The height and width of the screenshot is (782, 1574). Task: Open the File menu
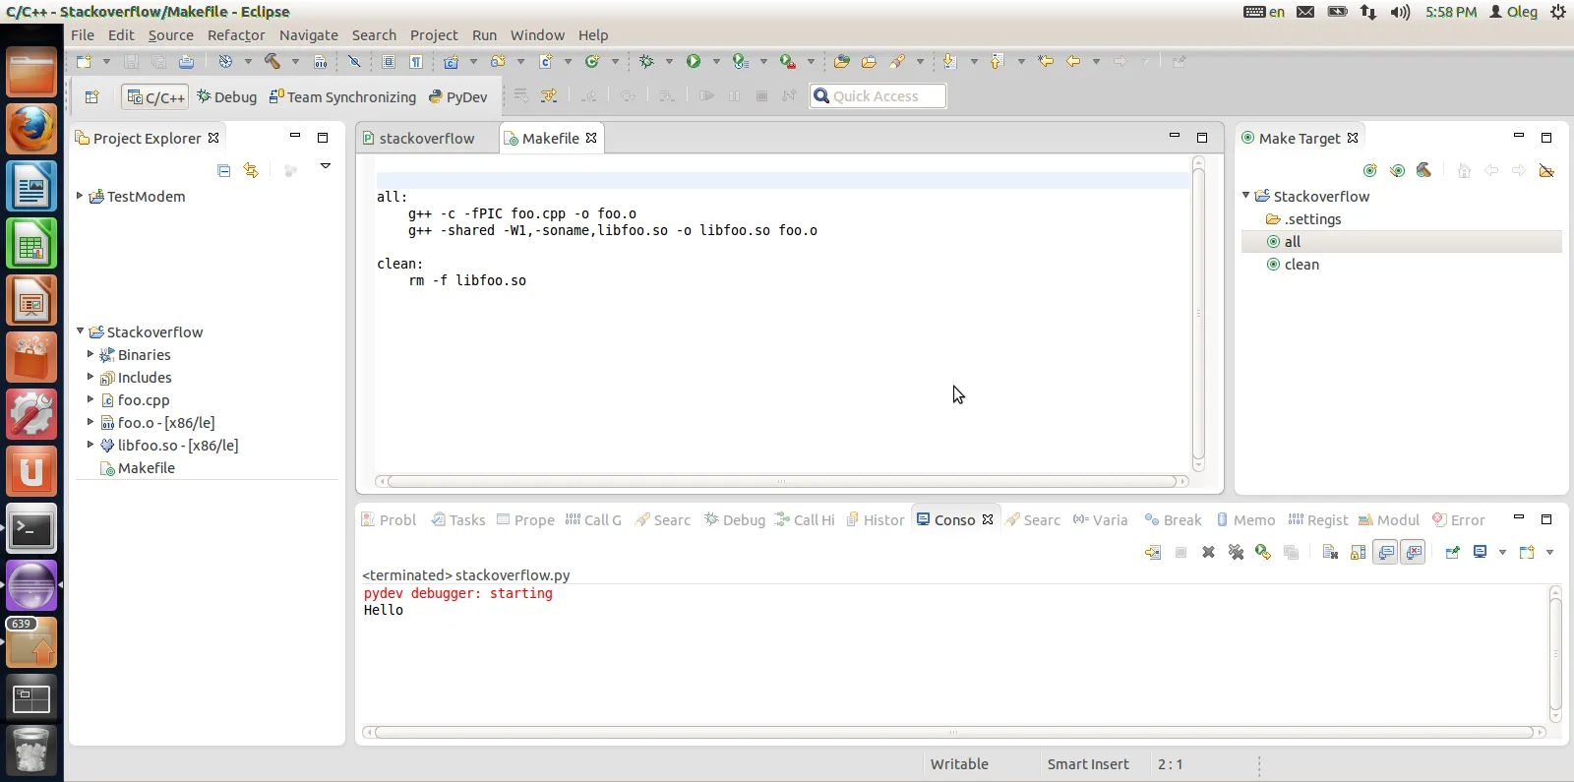pyautogui.click(x=83, y=34)
